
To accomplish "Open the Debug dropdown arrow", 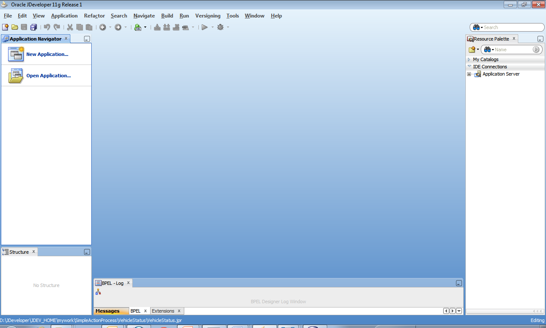I will [228, 27].
